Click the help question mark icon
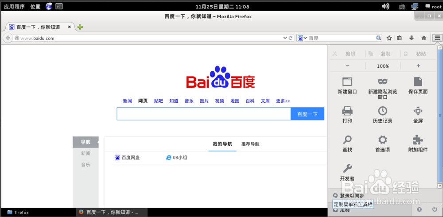This screenshot has width=443, height=217. point(419,209)
